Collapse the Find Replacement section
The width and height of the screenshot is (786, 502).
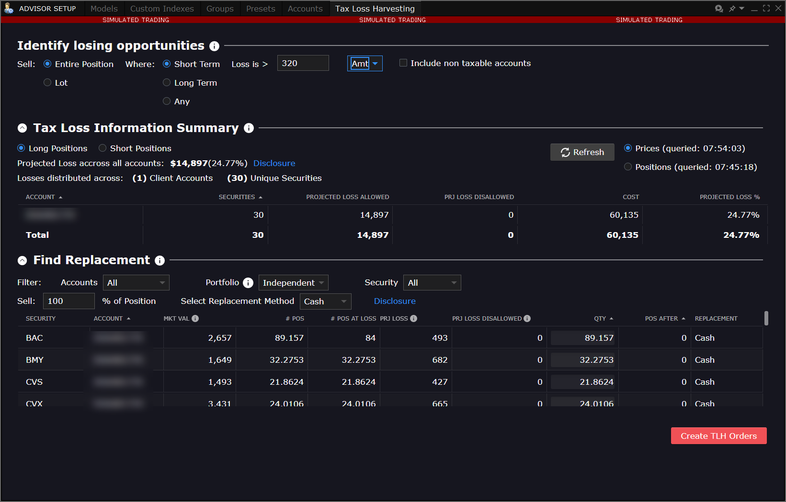click(22, 260)
